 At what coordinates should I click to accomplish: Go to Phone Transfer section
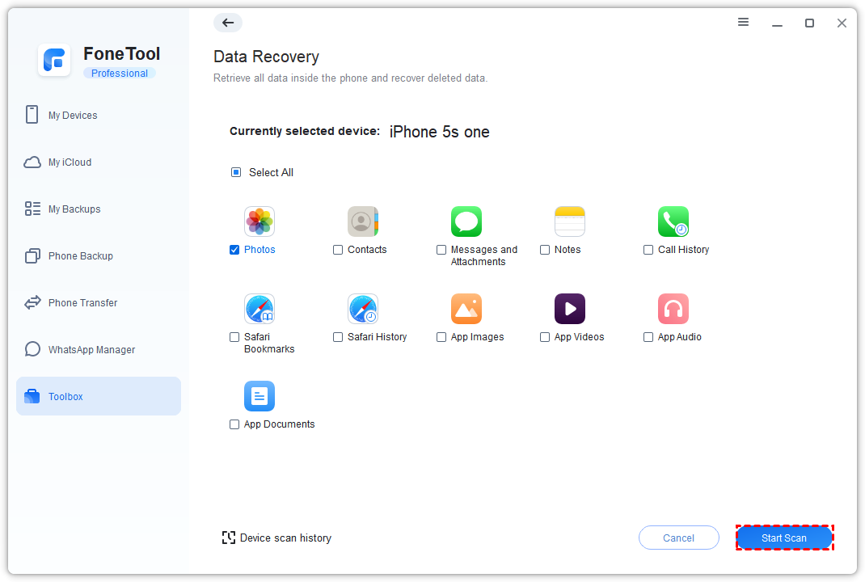tap(82, 303)
